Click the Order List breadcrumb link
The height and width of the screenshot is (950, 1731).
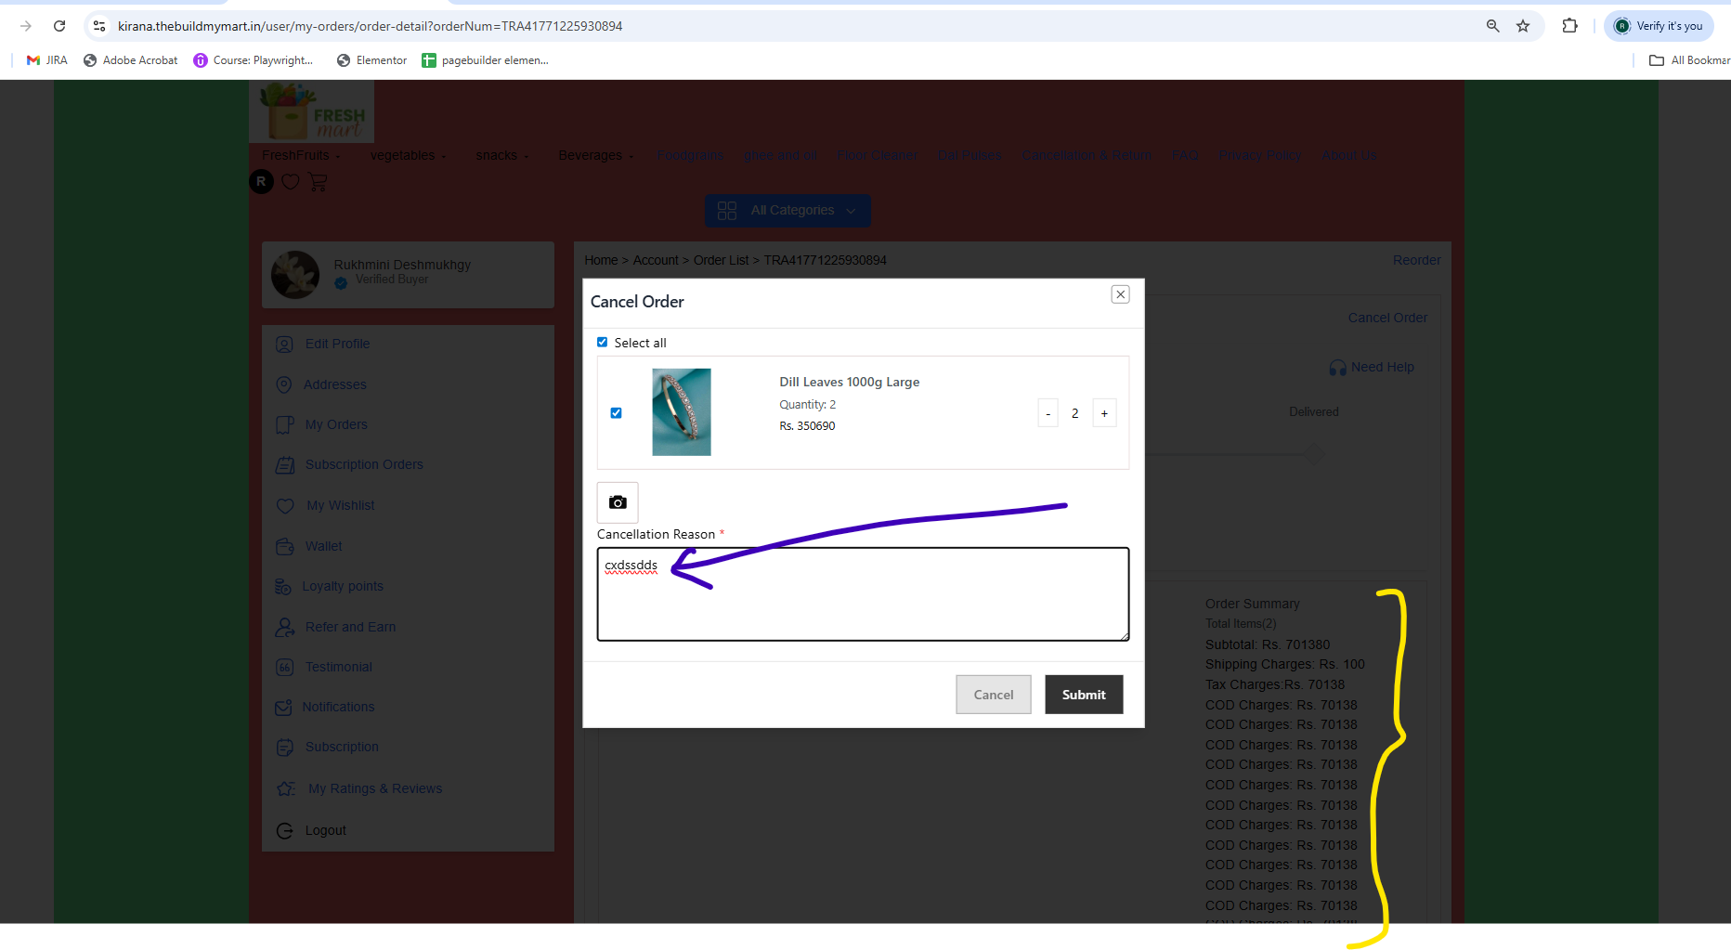[721, 260]
